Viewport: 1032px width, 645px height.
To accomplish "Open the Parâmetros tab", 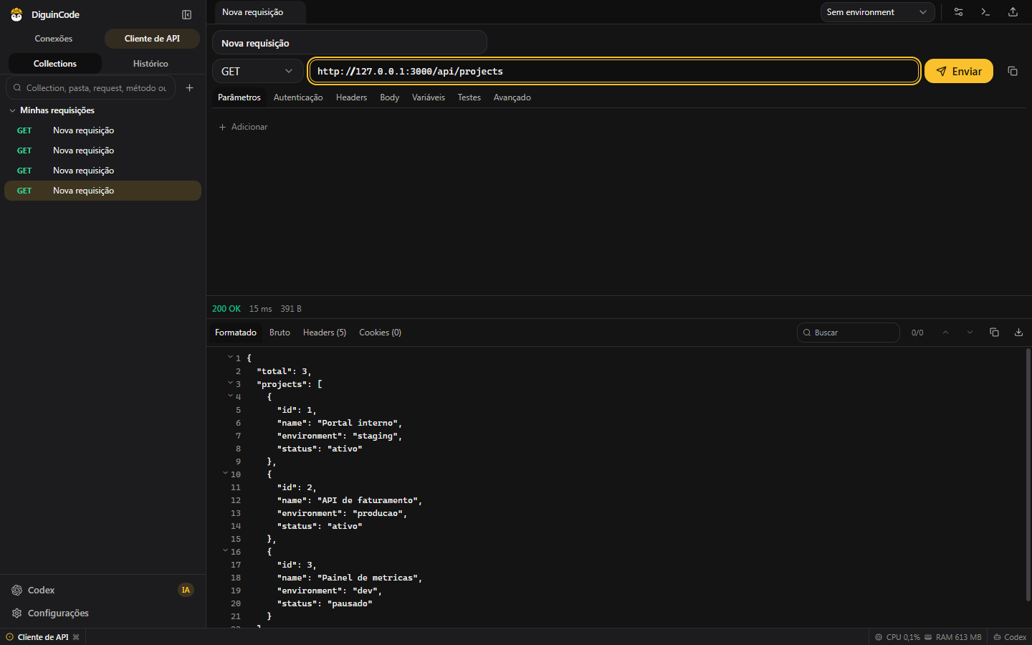I will coord(239,97).
